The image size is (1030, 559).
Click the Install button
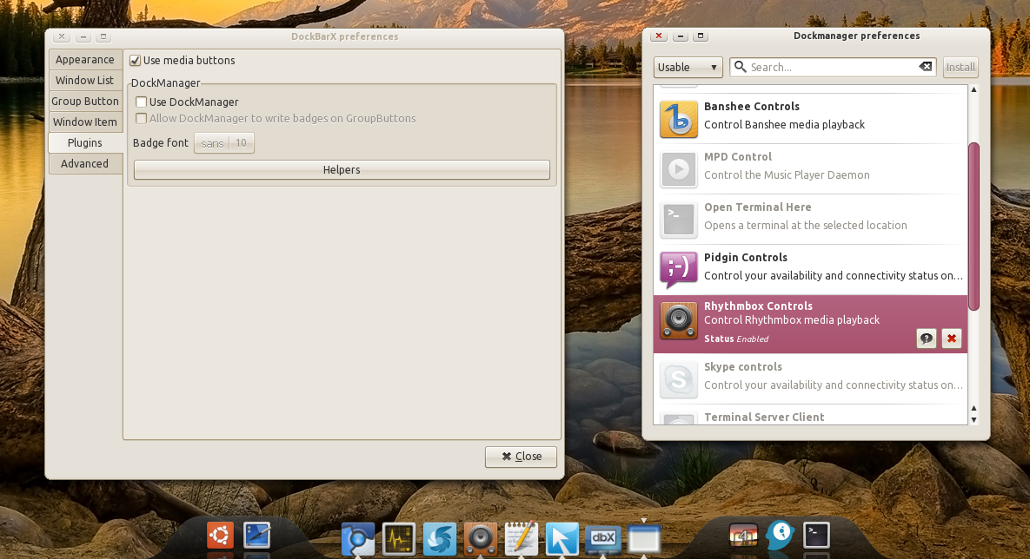(x=960, y=67)
